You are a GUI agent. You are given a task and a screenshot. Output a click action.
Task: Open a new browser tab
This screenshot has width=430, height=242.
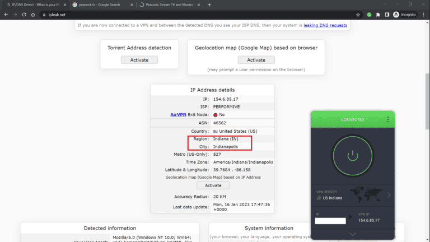point(209,4)
